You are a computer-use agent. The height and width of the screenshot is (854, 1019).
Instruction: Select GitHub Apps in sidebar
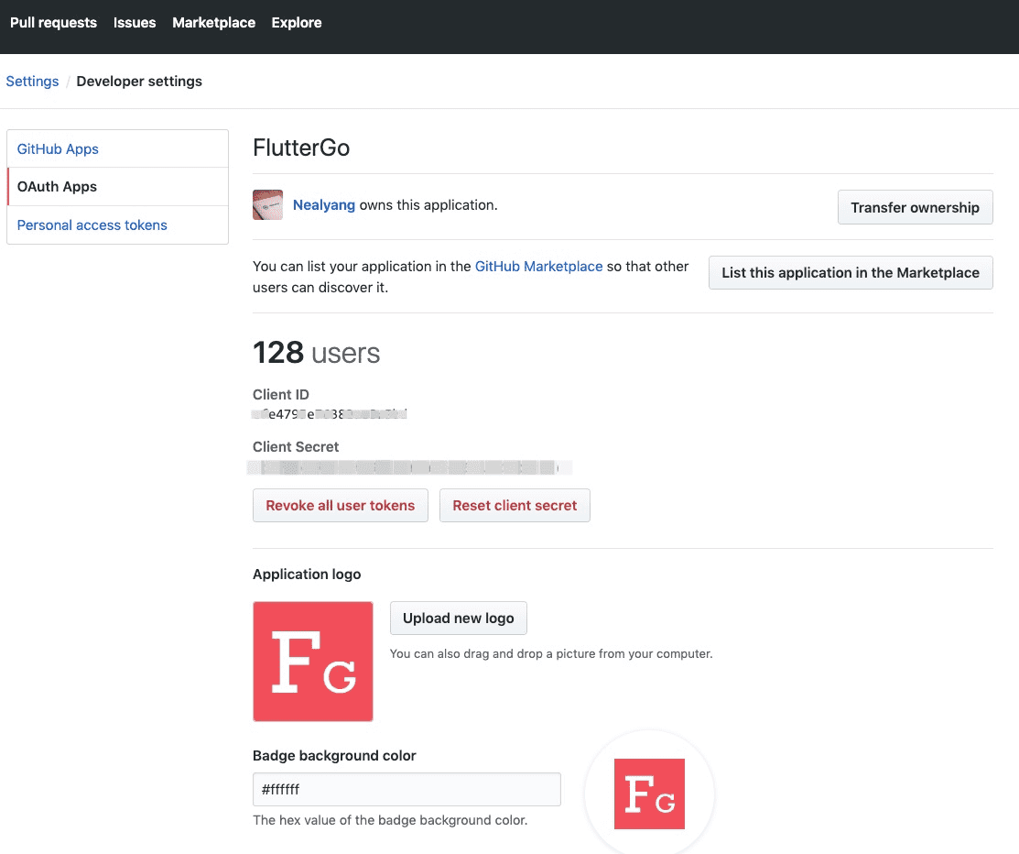[58, 149]
